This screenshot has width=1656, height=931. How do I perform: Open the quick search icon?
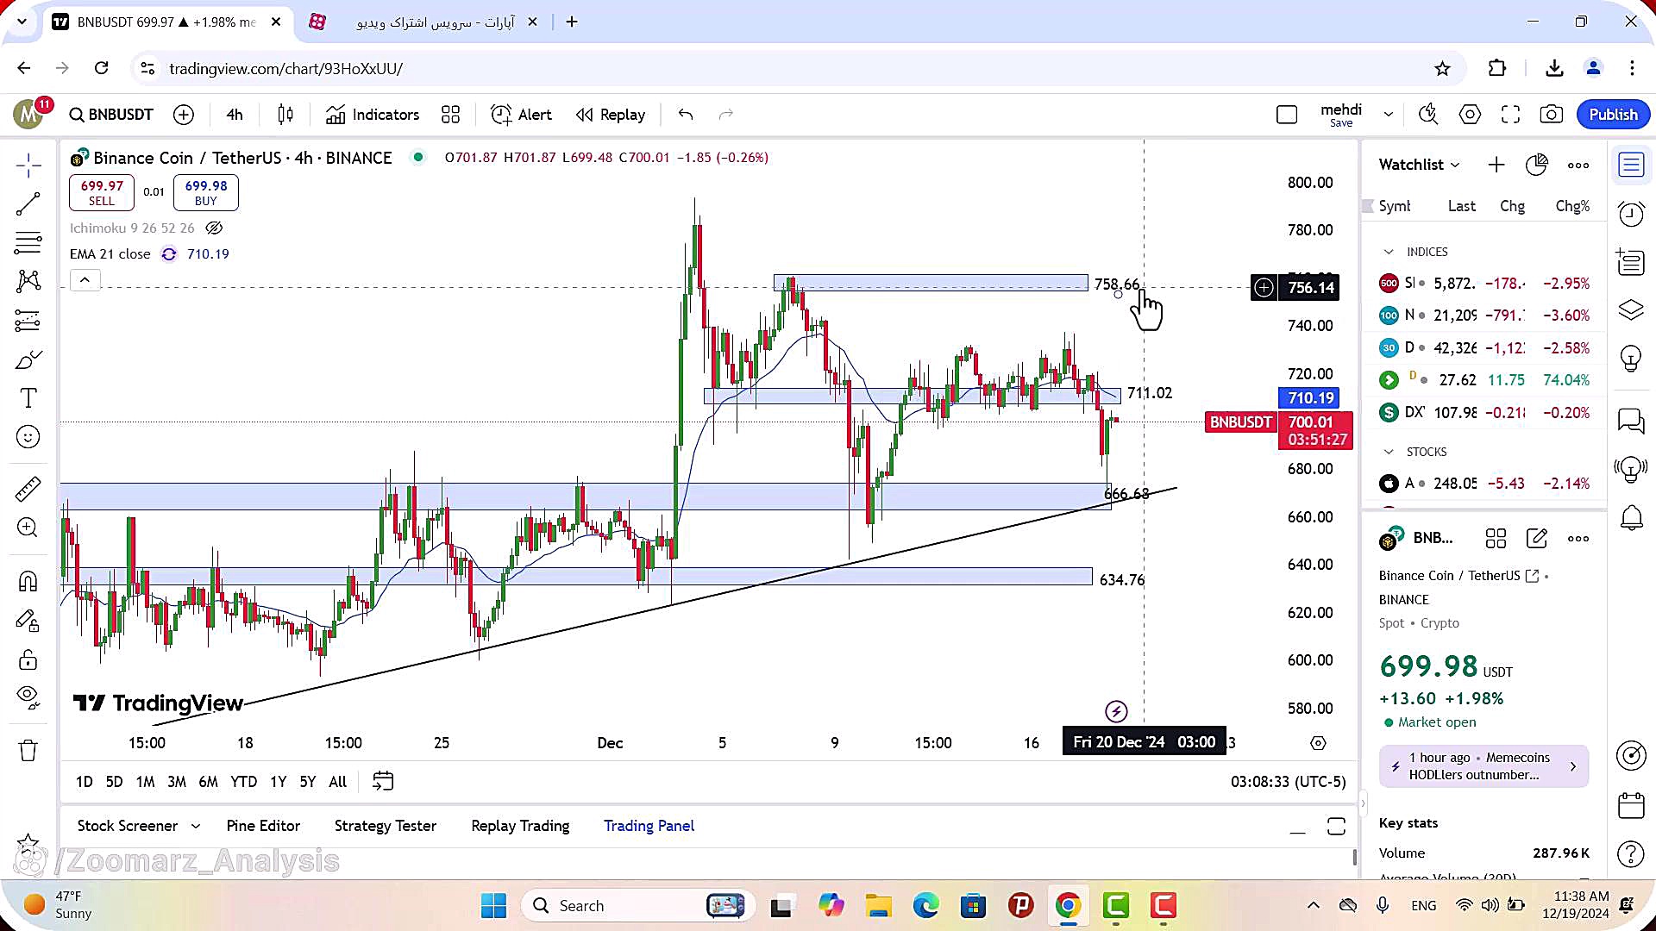coord(1429,115)
